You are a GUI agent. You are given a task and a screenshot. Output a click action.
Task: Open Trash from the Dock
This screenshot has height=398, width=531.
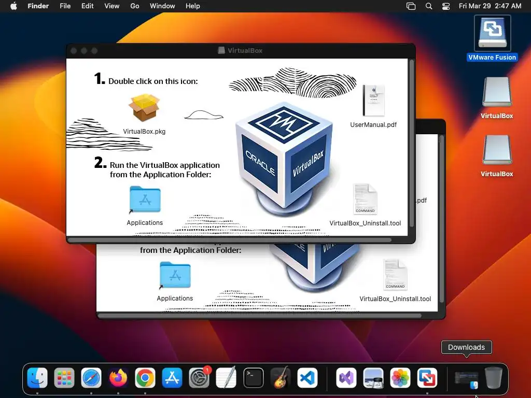494,377
